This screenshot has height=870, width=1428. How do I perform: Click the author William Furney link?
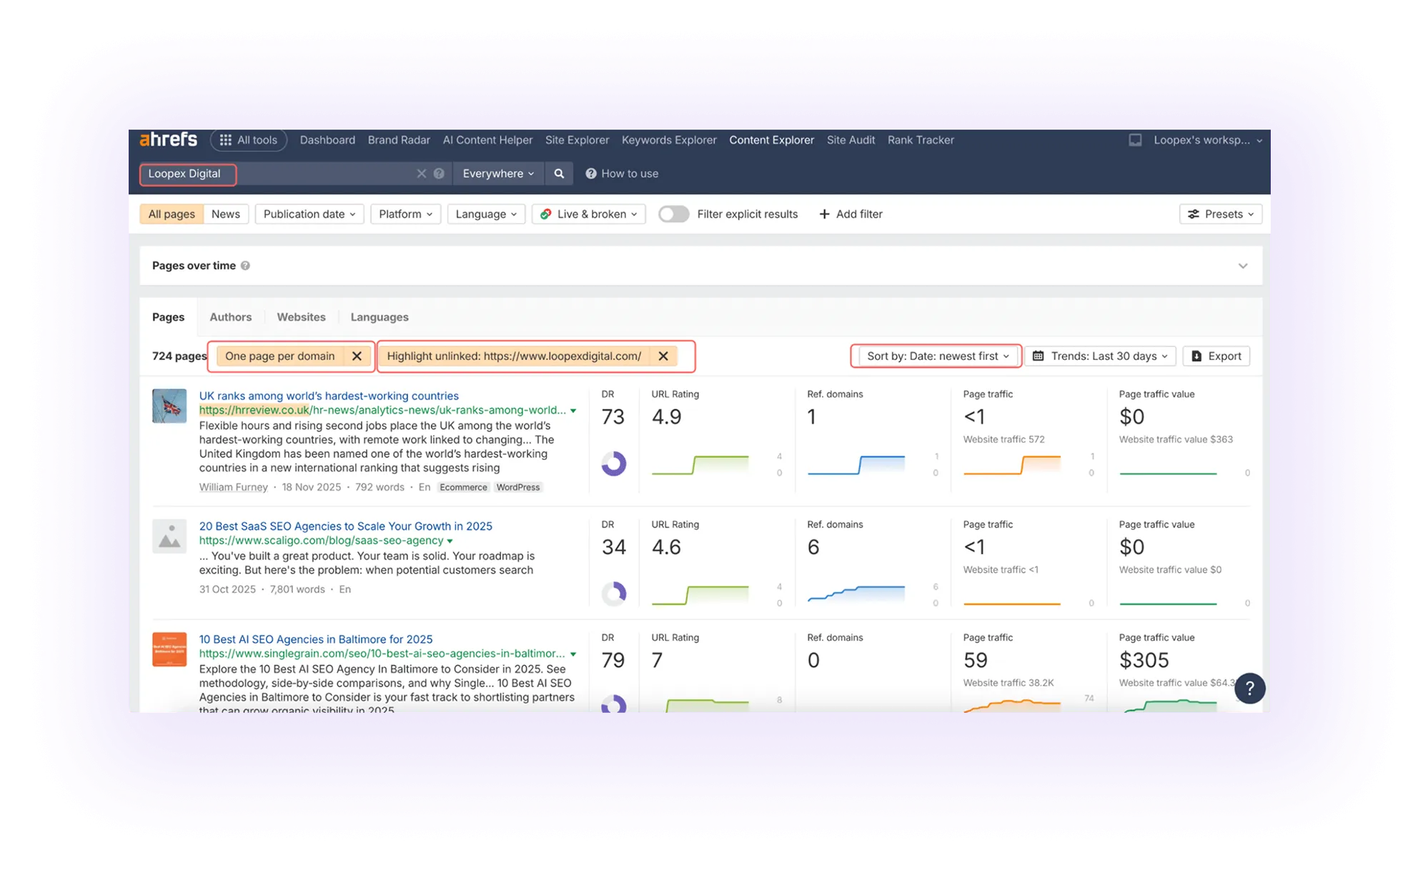(x=233, y=486)
